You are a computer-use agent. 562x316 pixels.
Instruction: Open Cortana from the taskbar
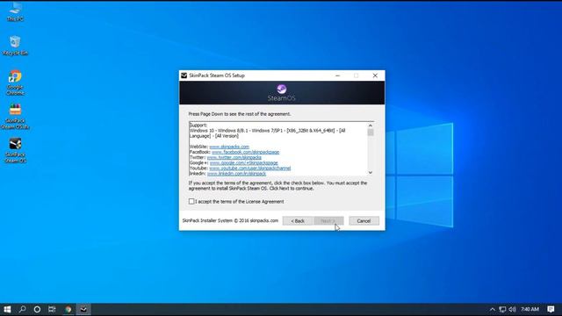click(37, 309)
